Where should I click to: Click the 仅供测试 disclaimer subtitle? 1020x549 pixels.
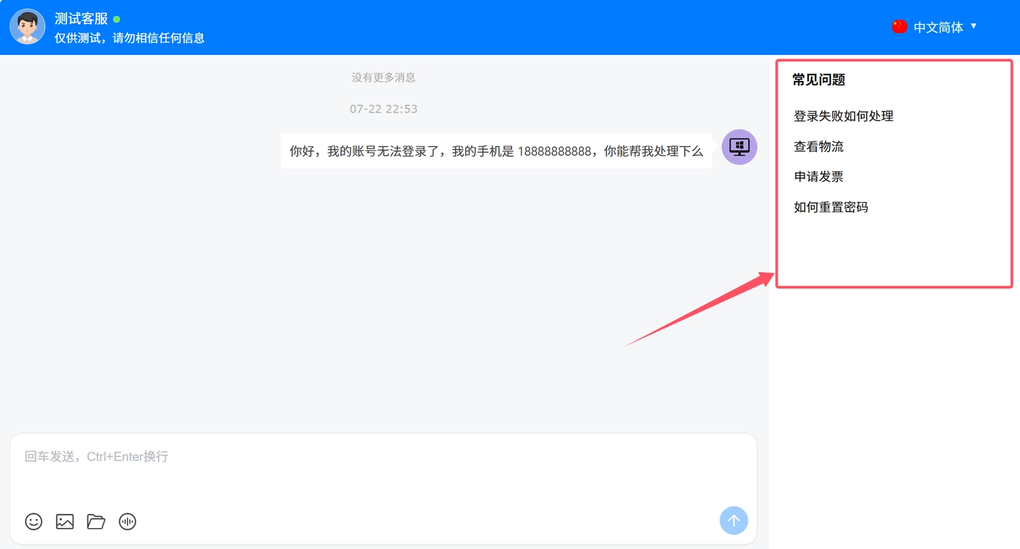click(129, 38)
